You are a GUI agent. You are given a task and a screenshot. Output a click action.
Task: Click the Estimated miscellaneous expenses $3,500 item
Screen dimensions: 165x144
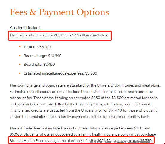coord(60,73)
